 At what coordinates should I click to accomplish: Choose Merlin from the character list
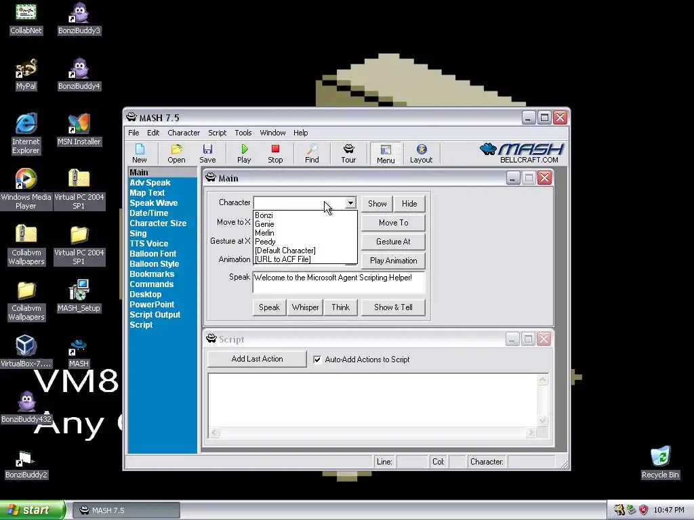pyautogui.click(x=305, y=233)
